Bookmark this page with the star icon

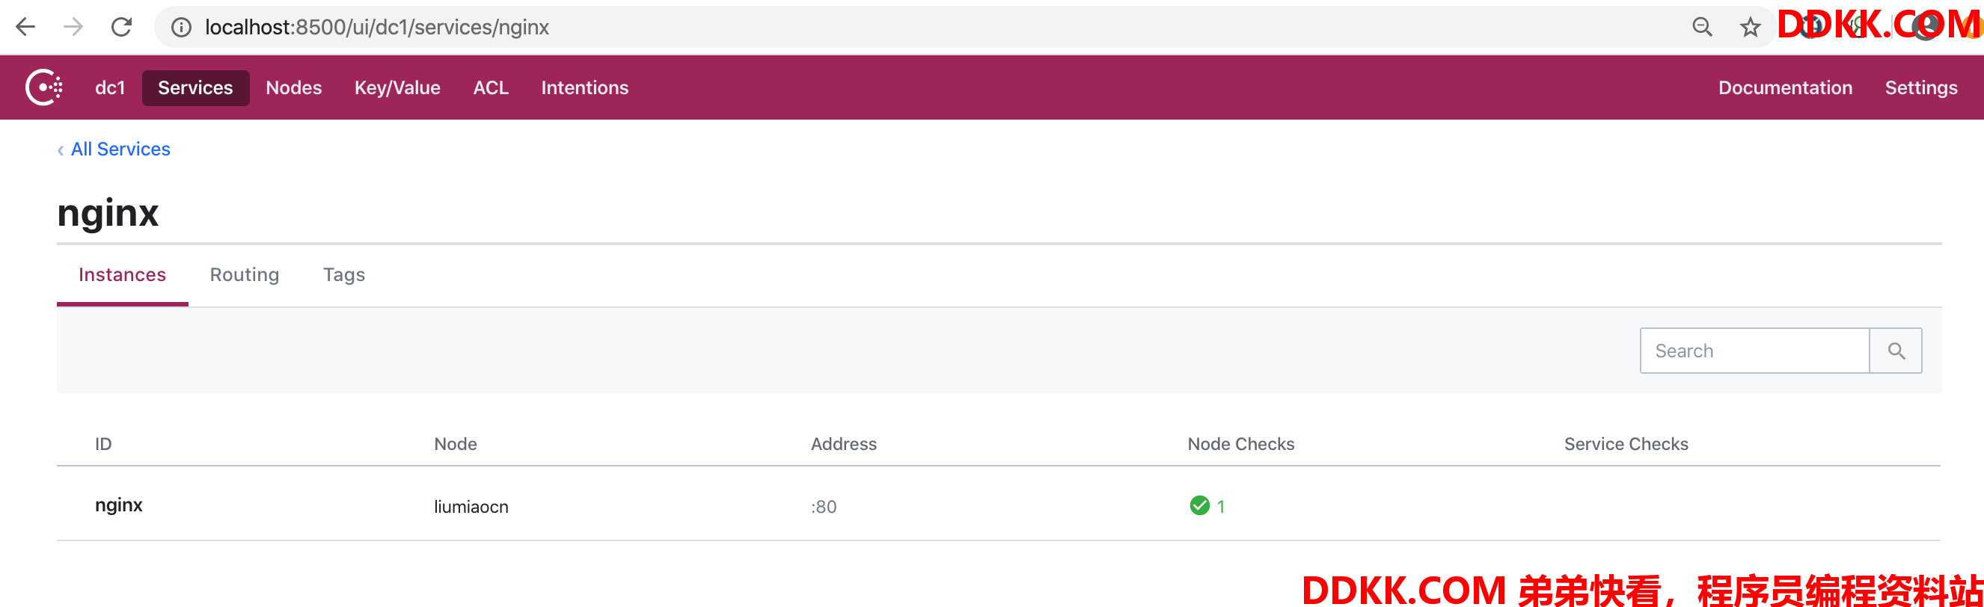tap(1750, 28)
